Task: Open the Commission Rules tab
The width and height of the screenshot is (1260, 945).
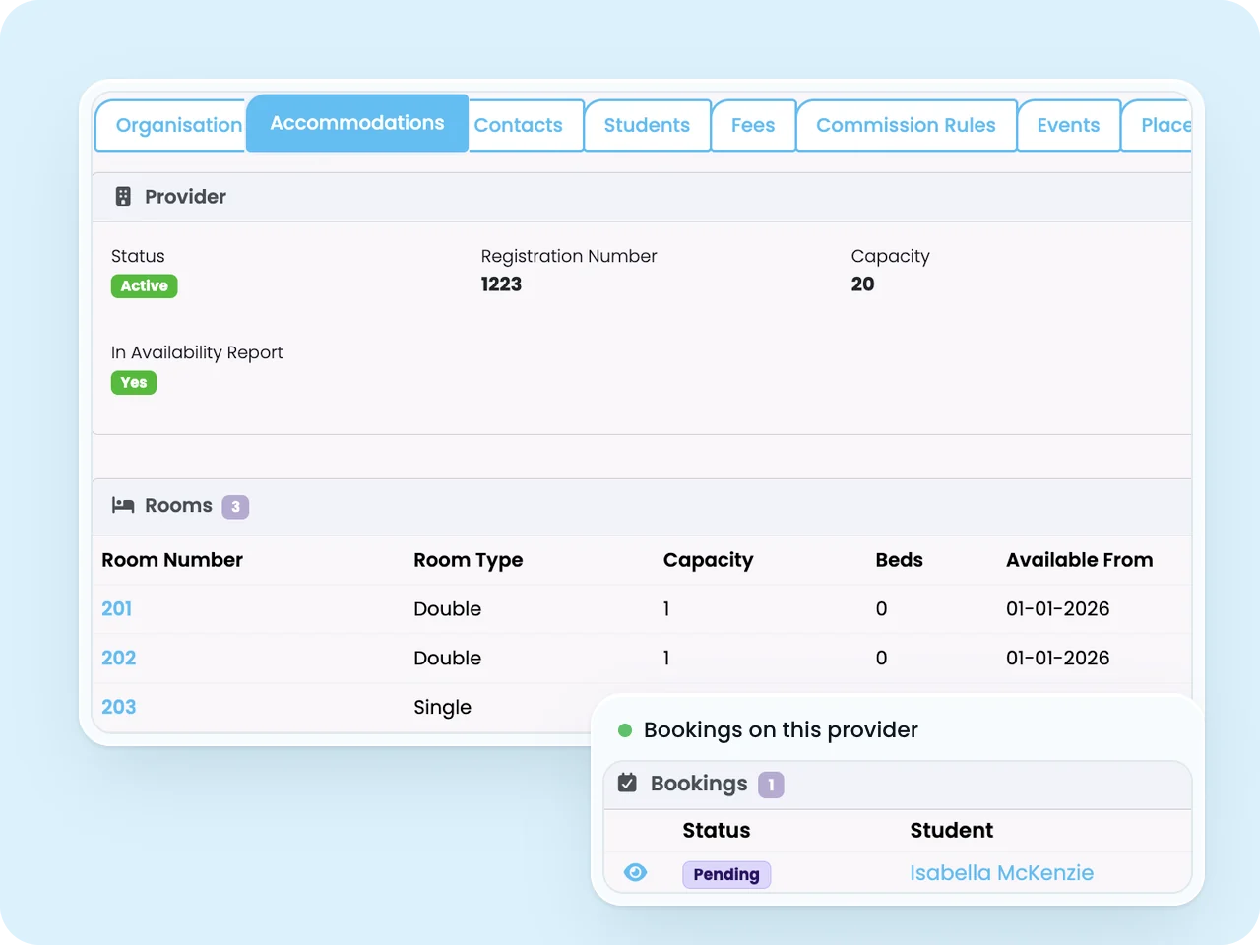Action: tap(906, 126)
